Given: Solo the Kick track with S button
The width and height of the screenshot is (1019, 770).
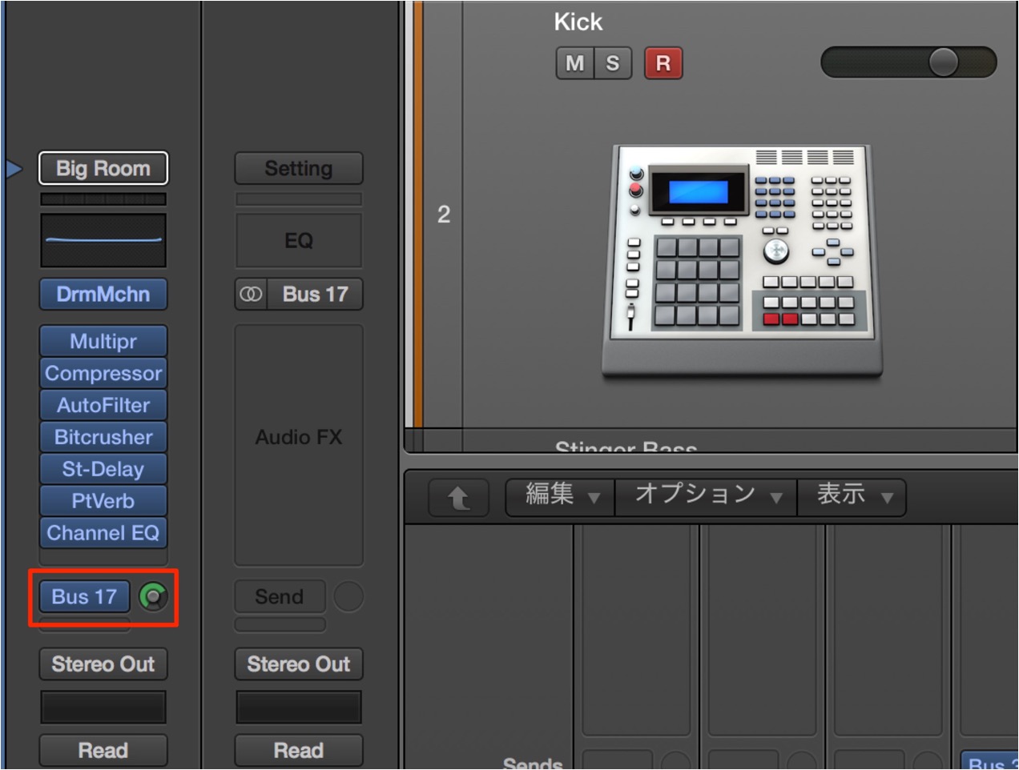Looking at the screenshot, I should pos(613,63).
